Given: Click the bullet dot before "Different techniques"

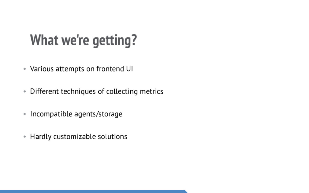Looking at the screenshot, I should pyautogui.click(x=25, y=92).
